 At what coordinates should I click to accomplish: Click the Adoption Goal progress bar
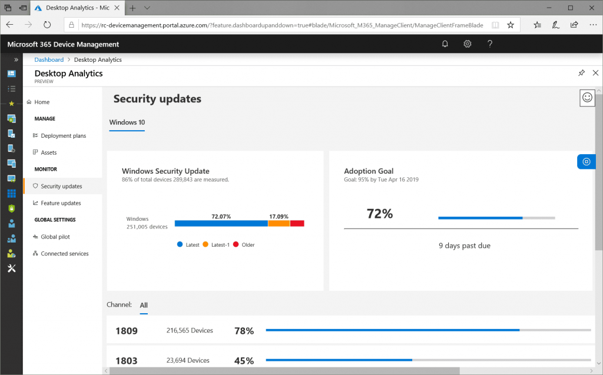point(496,218)
